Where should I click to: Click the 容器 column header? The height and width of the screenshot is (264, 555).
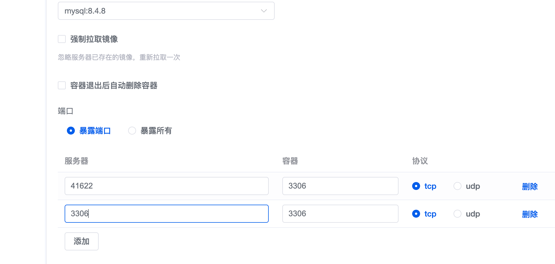[x=290, y=161]
